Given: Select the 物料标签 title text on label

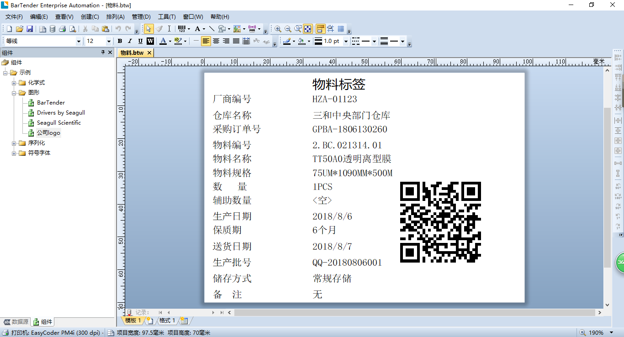Looking at the screenshot, I should (x=338, y=84).
